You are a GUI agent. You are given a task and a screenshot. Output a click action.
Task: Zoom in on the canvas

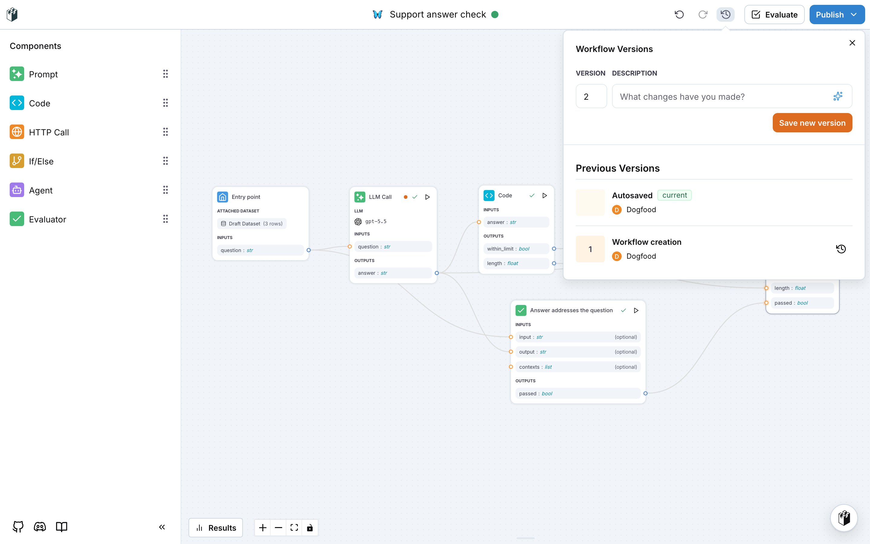263,528
